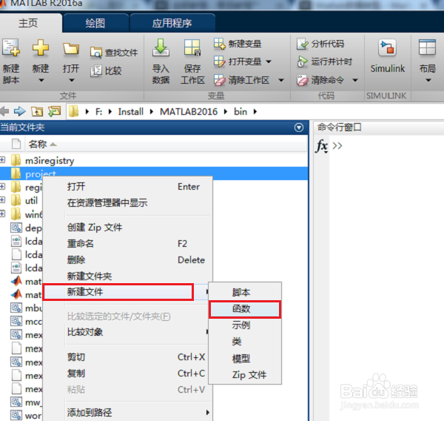Choose 剪切 in the context menu

point(127,357)
